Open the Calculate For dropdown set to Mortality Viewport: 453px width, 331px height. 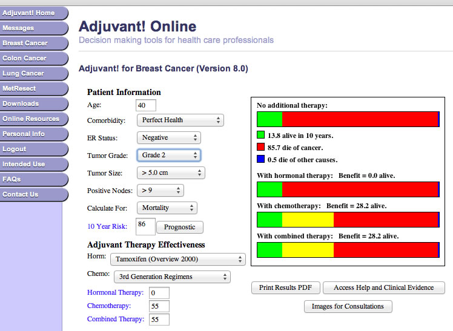[167, 208]
